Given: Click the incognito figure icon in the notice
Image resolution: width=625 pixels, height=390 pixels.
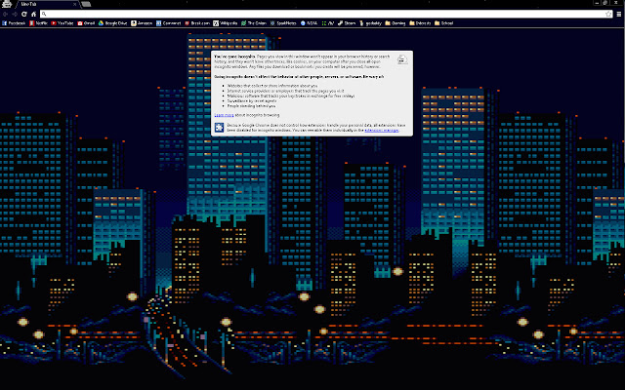Looking at the screenshot, I should [402, 59].
